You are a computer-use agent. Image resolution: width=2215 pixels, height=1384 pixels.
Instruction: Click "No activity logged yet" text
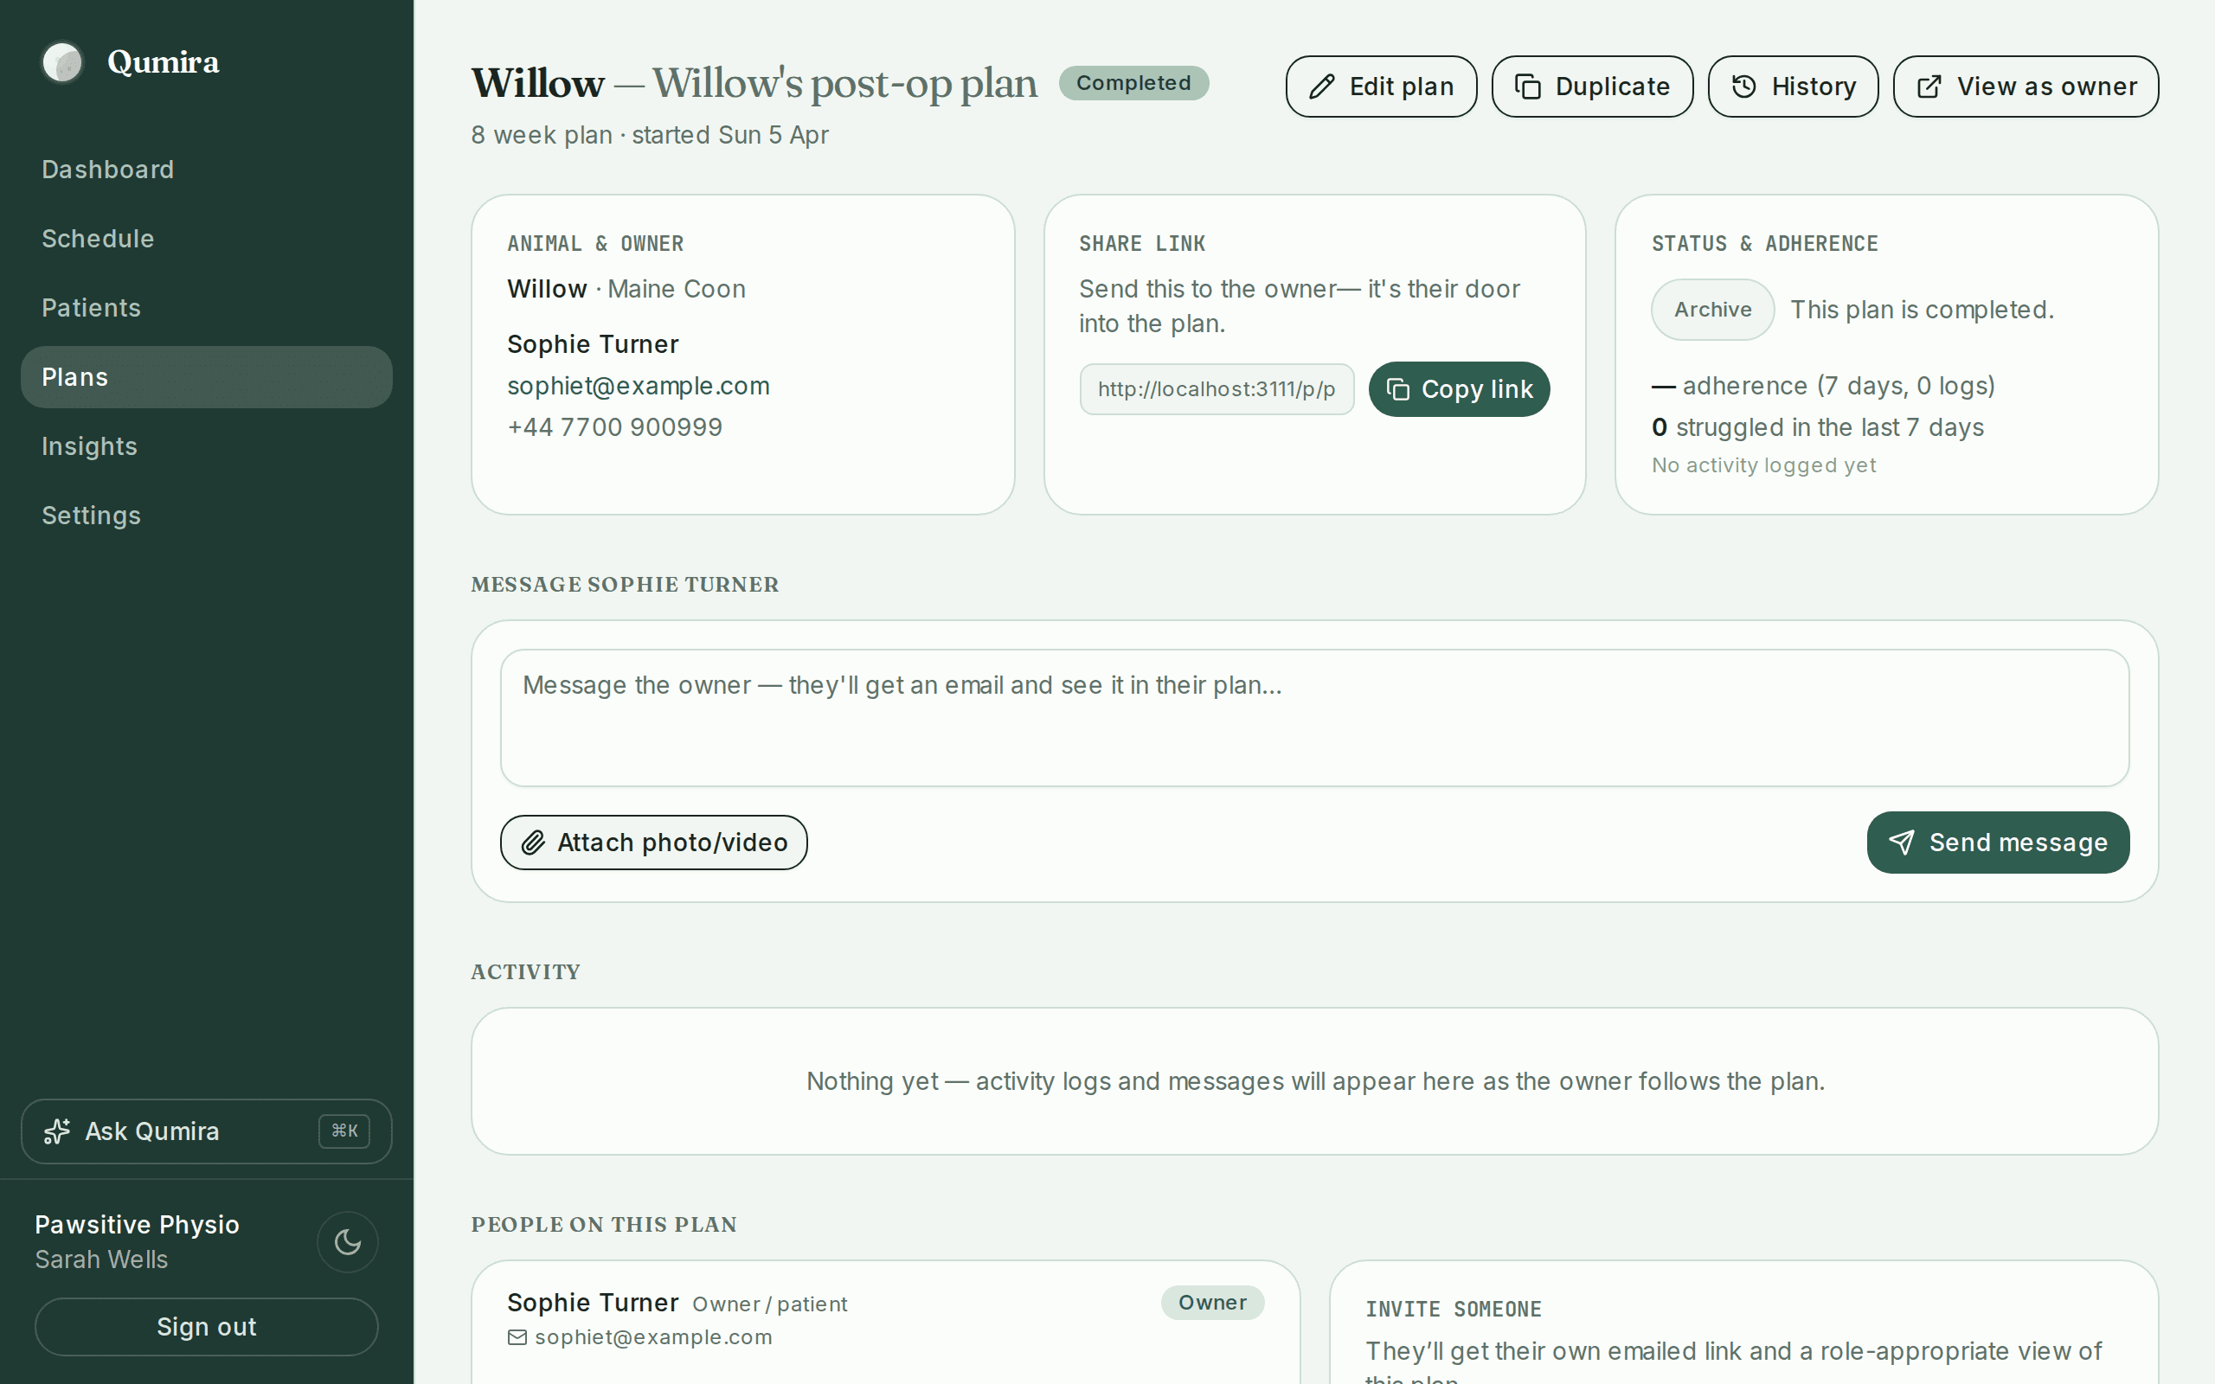pos(1763,465)
